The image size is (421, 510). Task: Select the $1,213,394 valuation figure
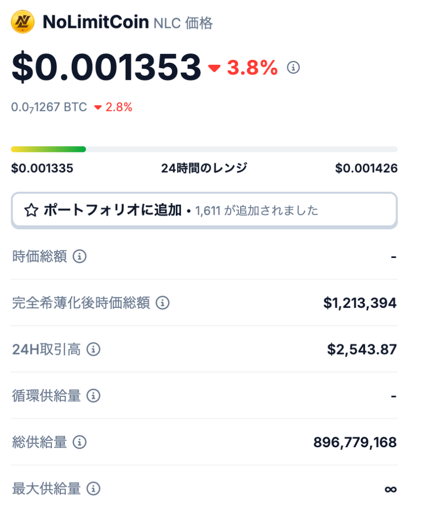click(x=360, y=303)
